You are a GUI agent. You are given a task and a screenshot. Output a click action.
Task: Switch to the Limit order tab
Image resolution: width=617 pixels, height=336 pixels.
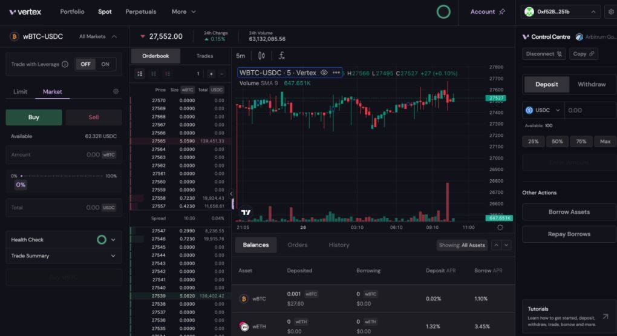point(20,91)
